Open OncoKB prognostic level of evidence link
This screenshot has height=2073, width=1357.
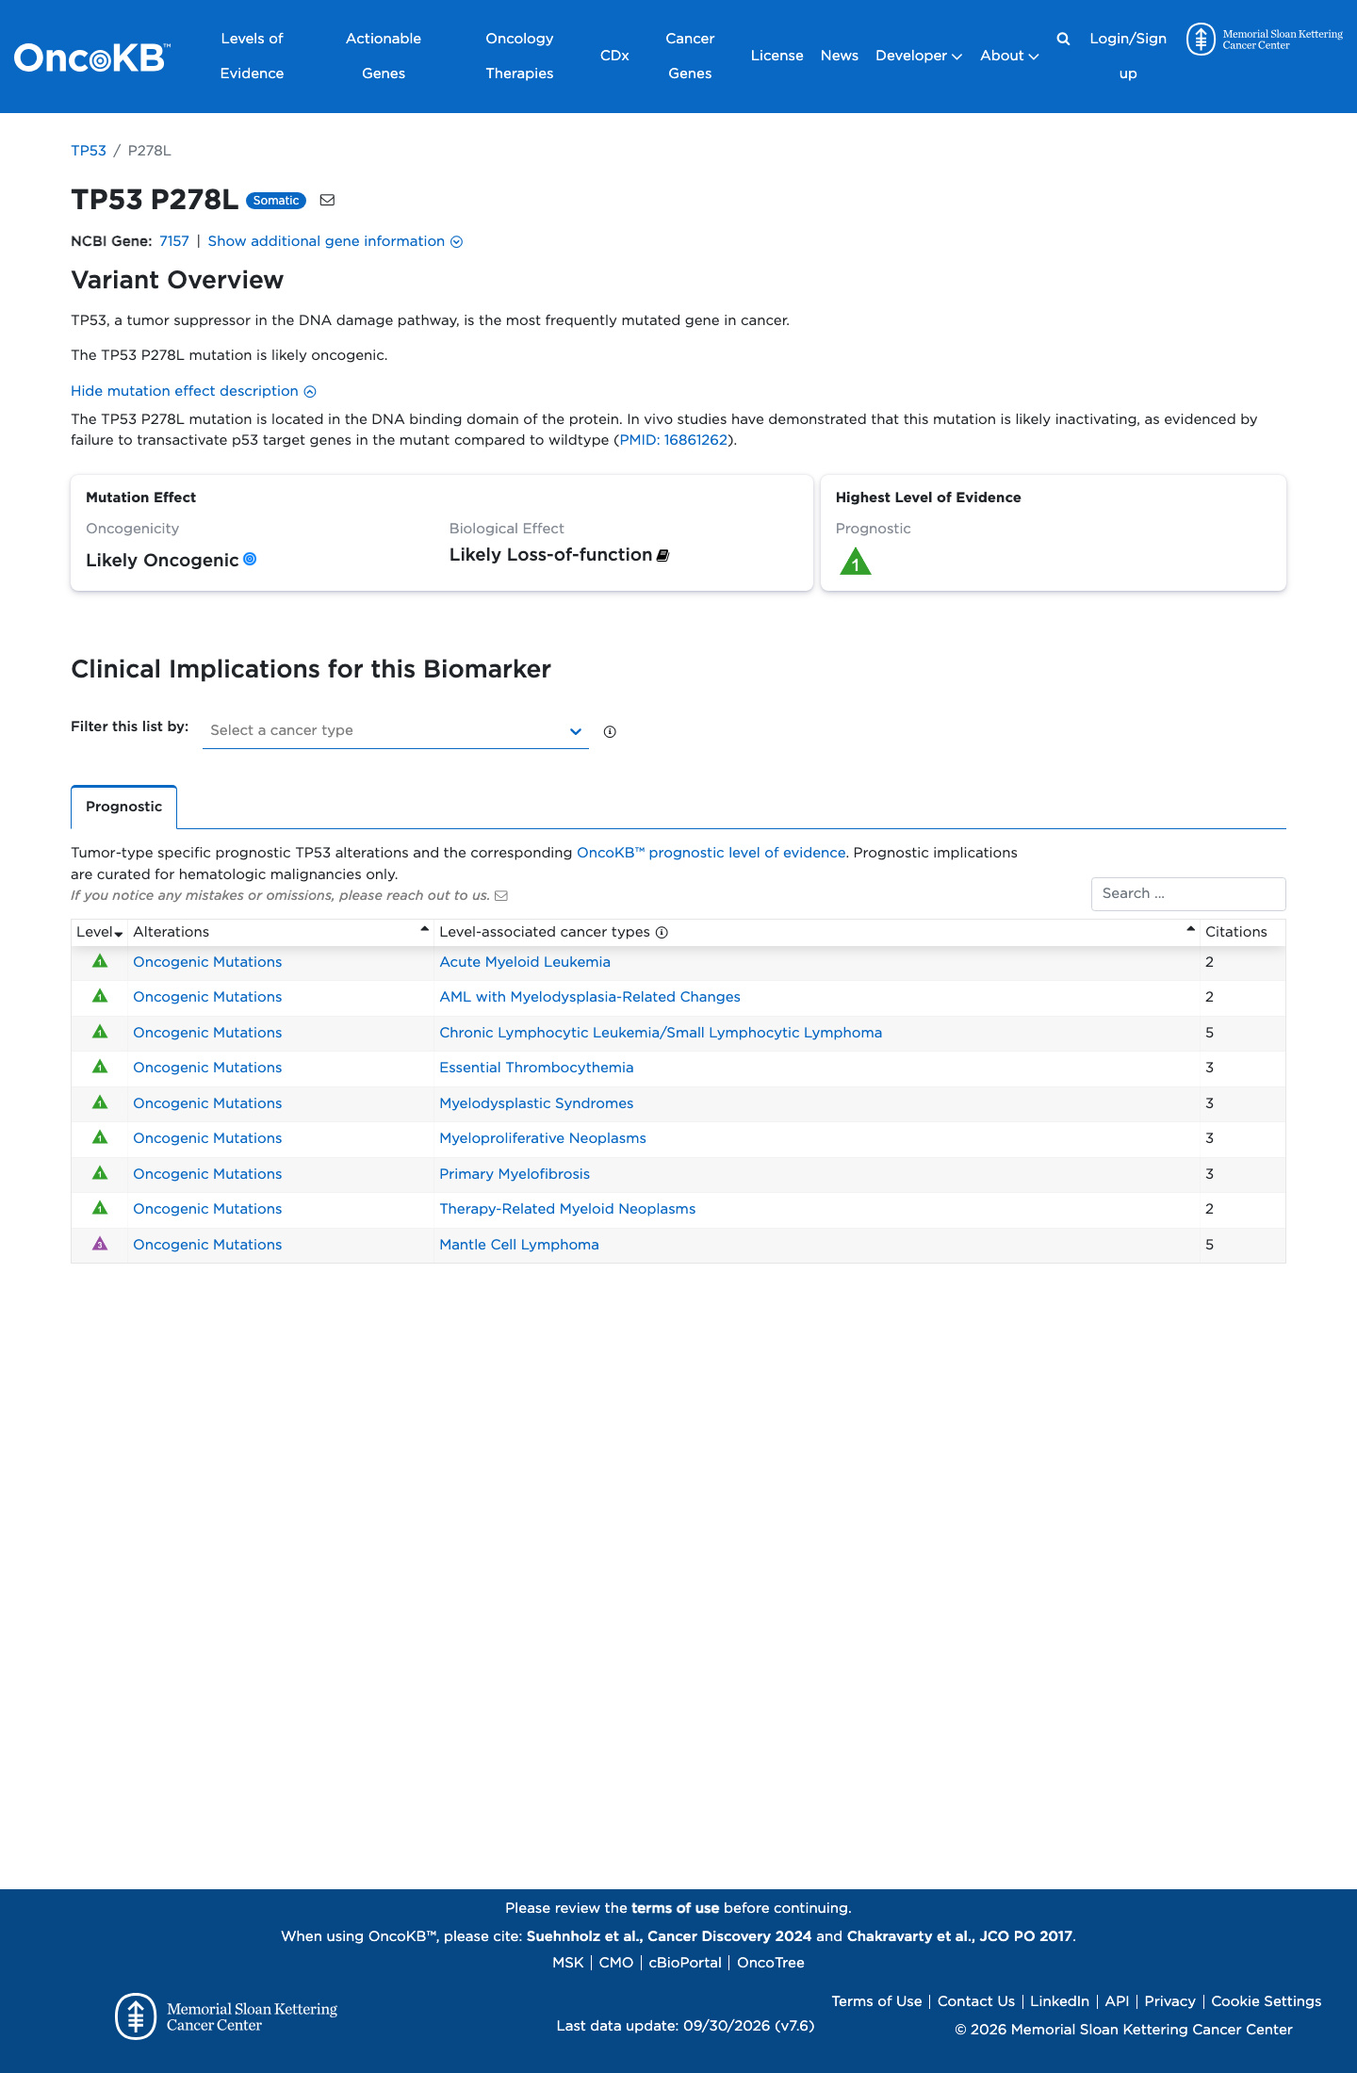point(711,853)
